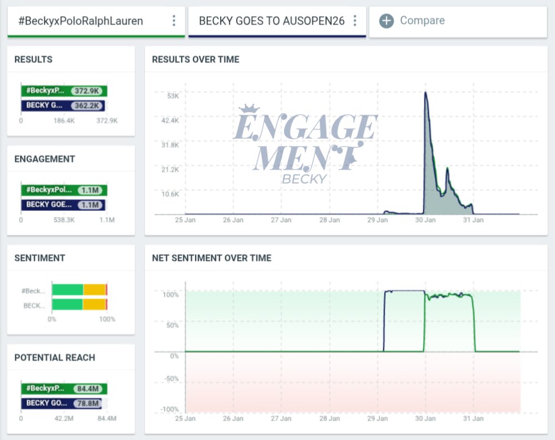Click the BECKY G... 362.2K results bar
Image resolution: width=555 pixels, height=440 pixels.
(x=63, y=105)
